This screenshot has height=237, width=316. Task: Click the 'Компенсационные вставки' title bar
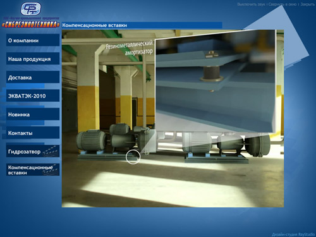click(142, 25)
